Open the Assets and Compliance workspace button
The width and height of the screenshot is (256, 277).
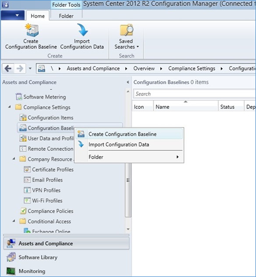coord(67,243)
